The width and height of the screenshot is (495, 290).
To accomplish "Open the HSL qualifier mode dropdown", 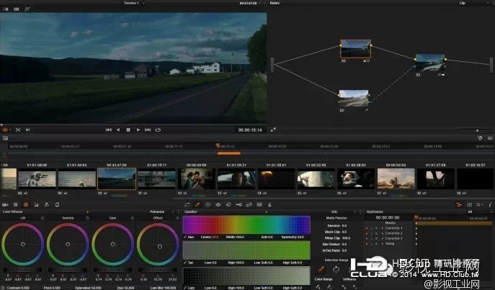I will click(x=336, y=212).
